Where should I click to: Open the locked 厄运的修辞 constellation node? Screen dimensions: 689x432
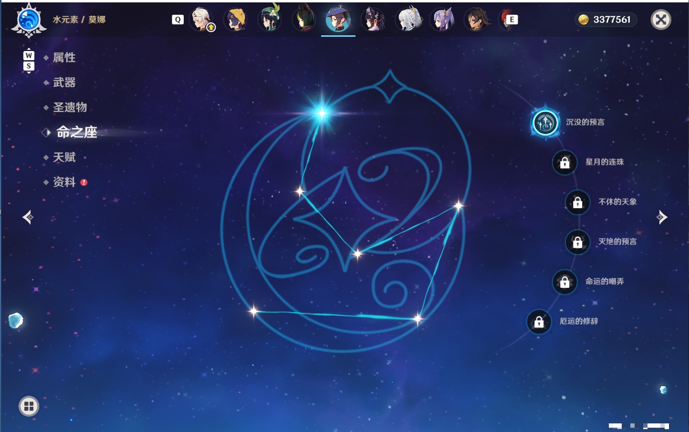539,322
